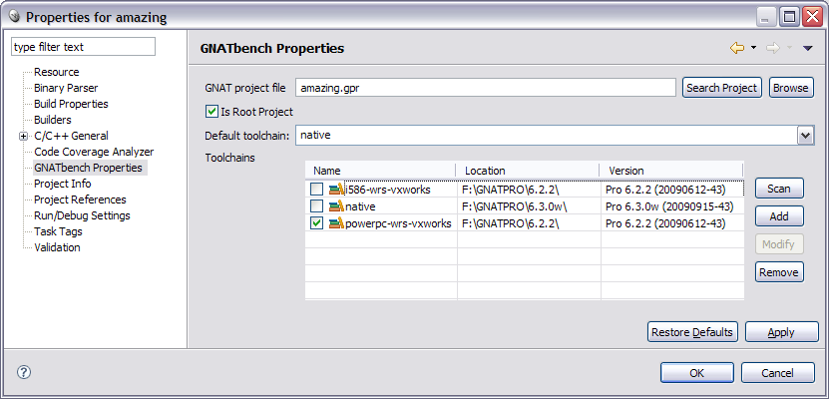The image size is (829, 399).
Task: Select Task Tags in the tree
Action: pyautogui.click(x=58, y=231)
